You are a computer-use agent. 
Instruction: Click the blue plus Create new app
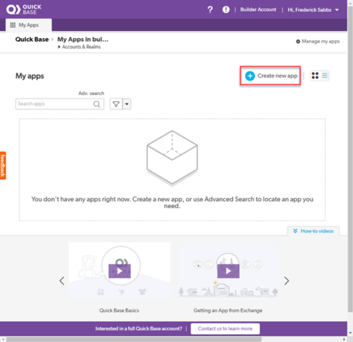(271, 76)
